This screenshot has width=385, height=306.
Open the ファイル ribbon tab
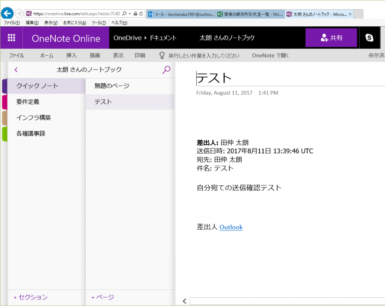click(17, 56)
